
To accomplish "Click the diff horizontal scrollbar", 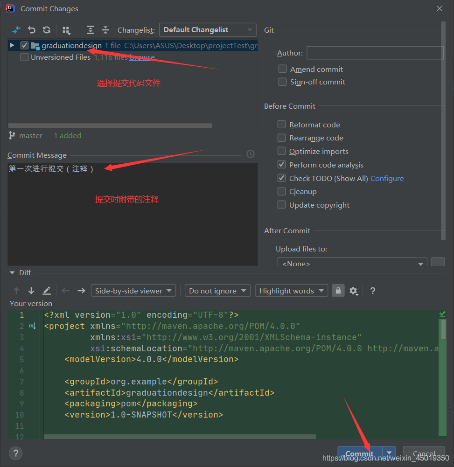I will [x=180, y=437].
